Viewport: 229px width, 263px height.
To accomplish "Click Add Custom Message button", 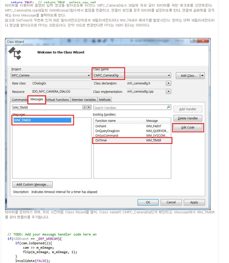I will click(33, 184).
